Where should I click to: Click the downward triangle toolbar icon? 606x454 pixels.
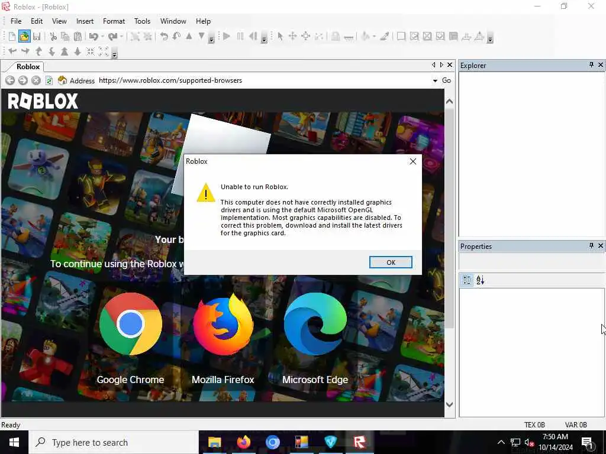[x=201, y=36]
